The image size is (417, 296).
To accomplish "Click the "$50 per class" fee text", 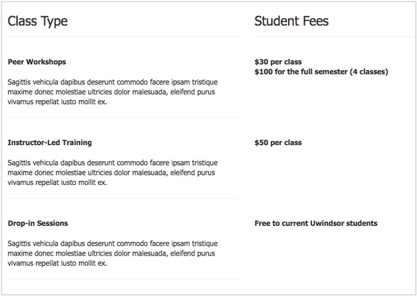I will pyautogui.click(x=278, y=143).
